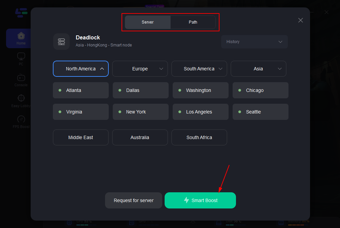This screenshot has width=340, height=228.
Task: Open the FPS Boost icon
Action: [21, 119]
